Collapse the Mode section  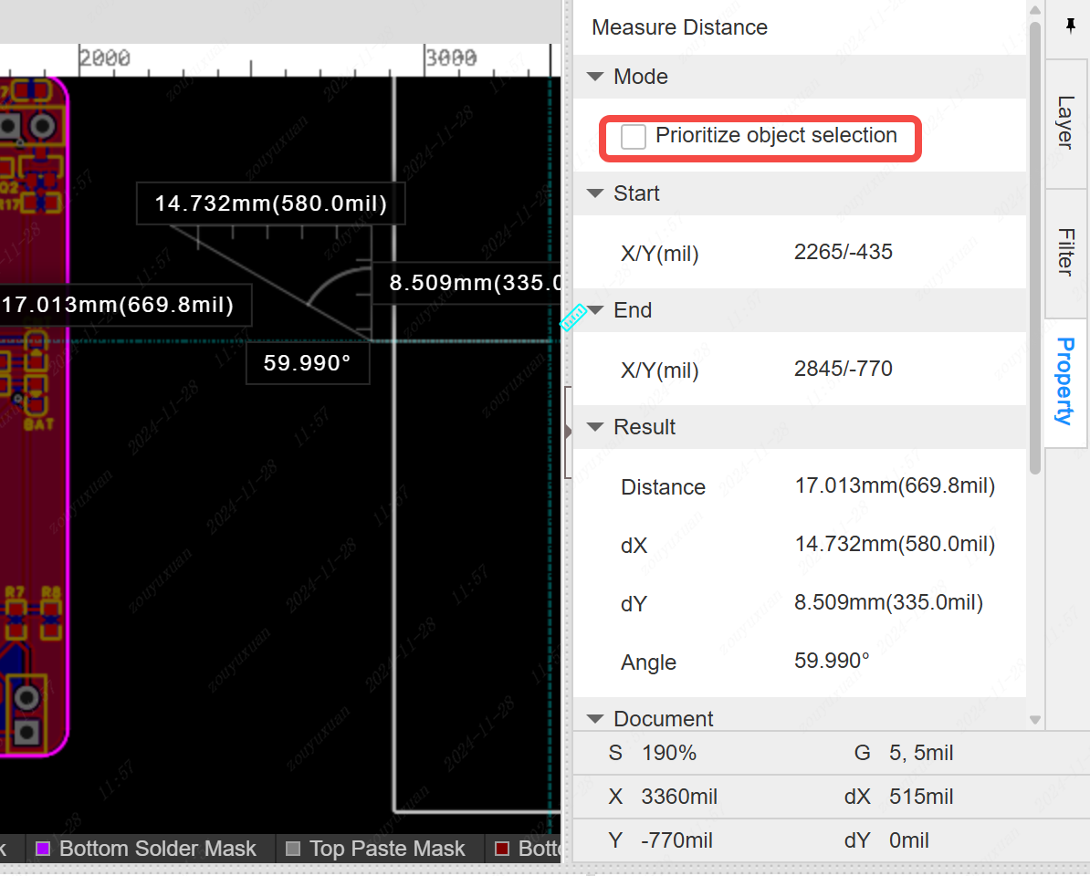[x=596, y=78]
